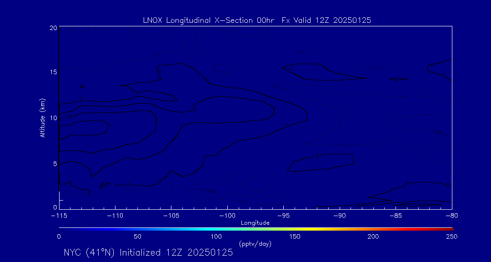Click the 15 km altitude tick label
Image resolution: width=491 pixels, height=262 pixels.
[53, 72]
